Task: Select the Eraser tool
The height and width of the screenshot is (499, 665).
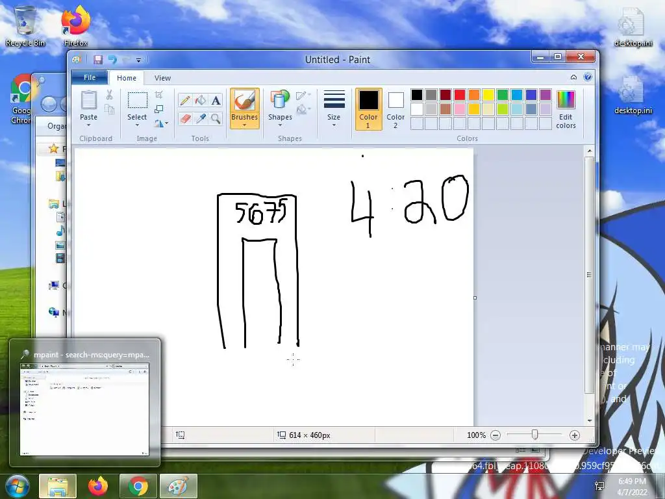Action: [185, 118]
